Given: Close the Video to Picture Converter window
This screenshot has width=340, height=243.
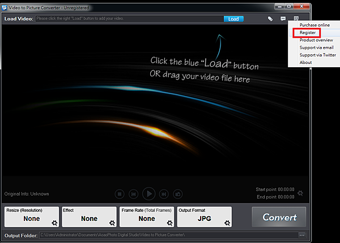Looking at the screenshot, I should (x=301, y=6).
